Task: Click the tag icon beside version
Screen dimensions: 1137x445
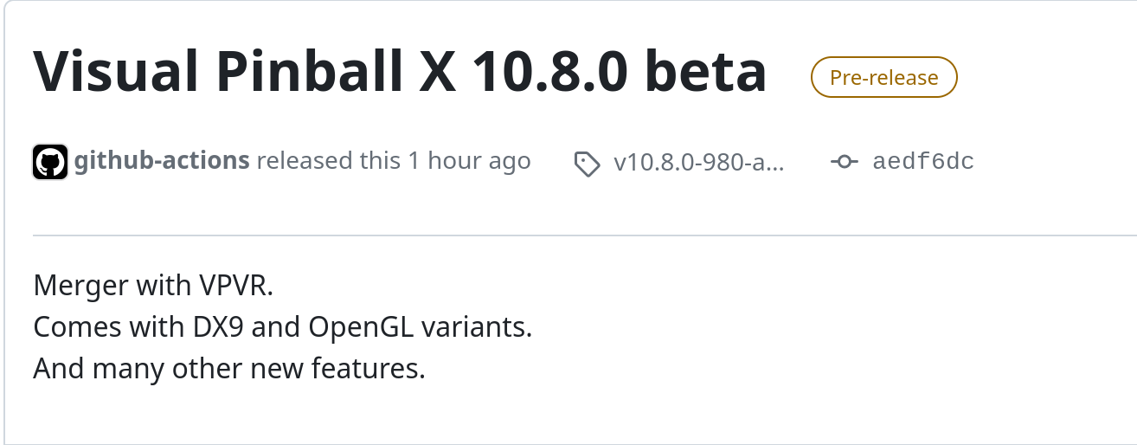Action: pyautogui.click(x=588, y=163)
